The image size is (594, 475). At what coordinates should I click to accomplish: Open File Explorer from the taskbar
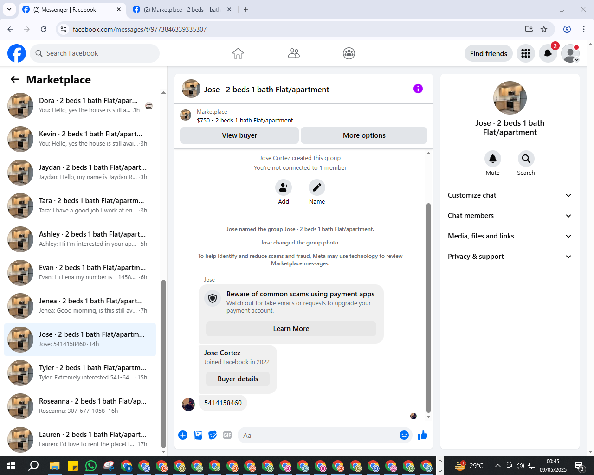pyautogui.click(x=55, y=466)
